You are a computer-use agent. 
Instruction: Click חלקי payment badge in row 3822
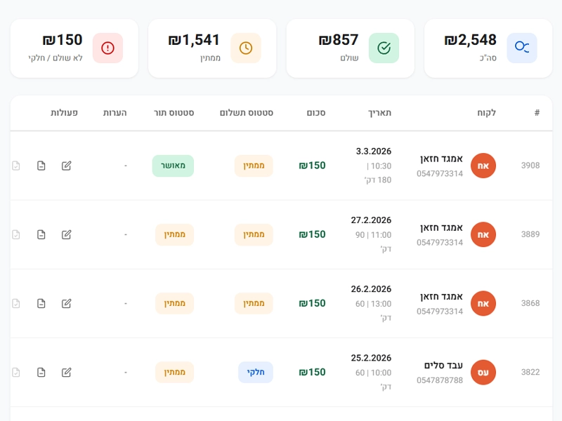pyautogui.click(x=256, y=372)
